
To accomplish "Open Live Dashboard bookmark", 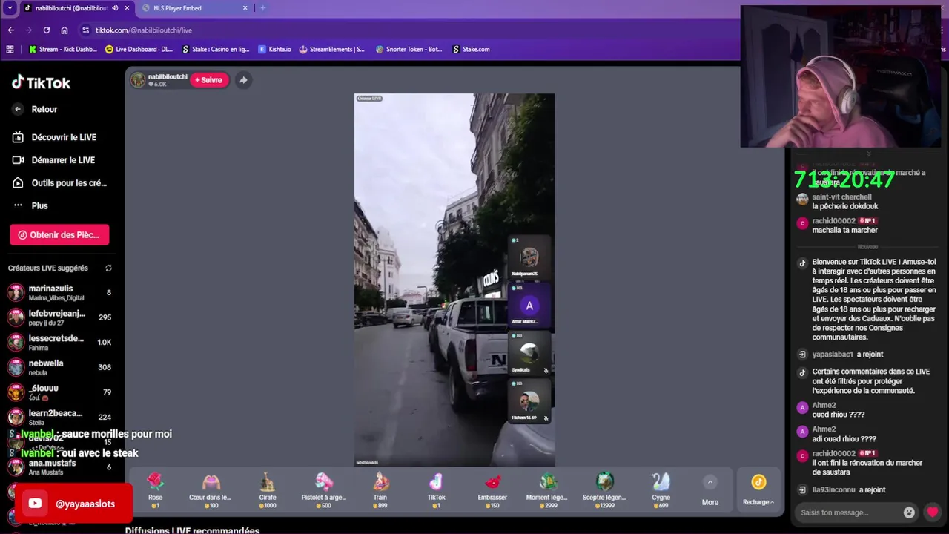I will point(139,50).
